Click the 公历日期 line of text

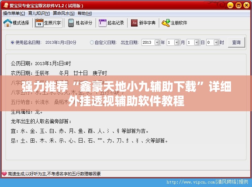41,63
